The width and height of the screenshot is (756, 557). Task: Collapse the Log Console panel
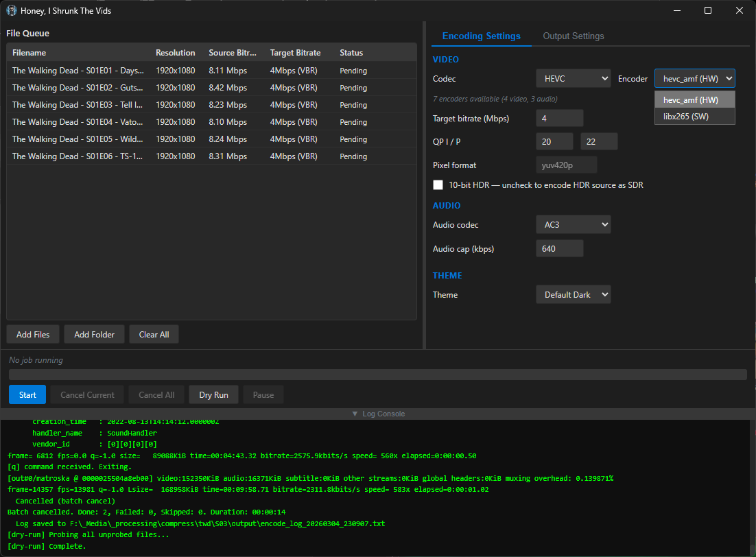378,414
